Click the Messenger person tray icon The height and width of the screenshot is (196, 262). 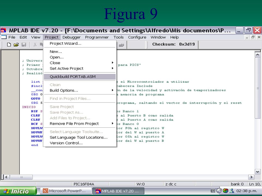click(x=232, y=191)
